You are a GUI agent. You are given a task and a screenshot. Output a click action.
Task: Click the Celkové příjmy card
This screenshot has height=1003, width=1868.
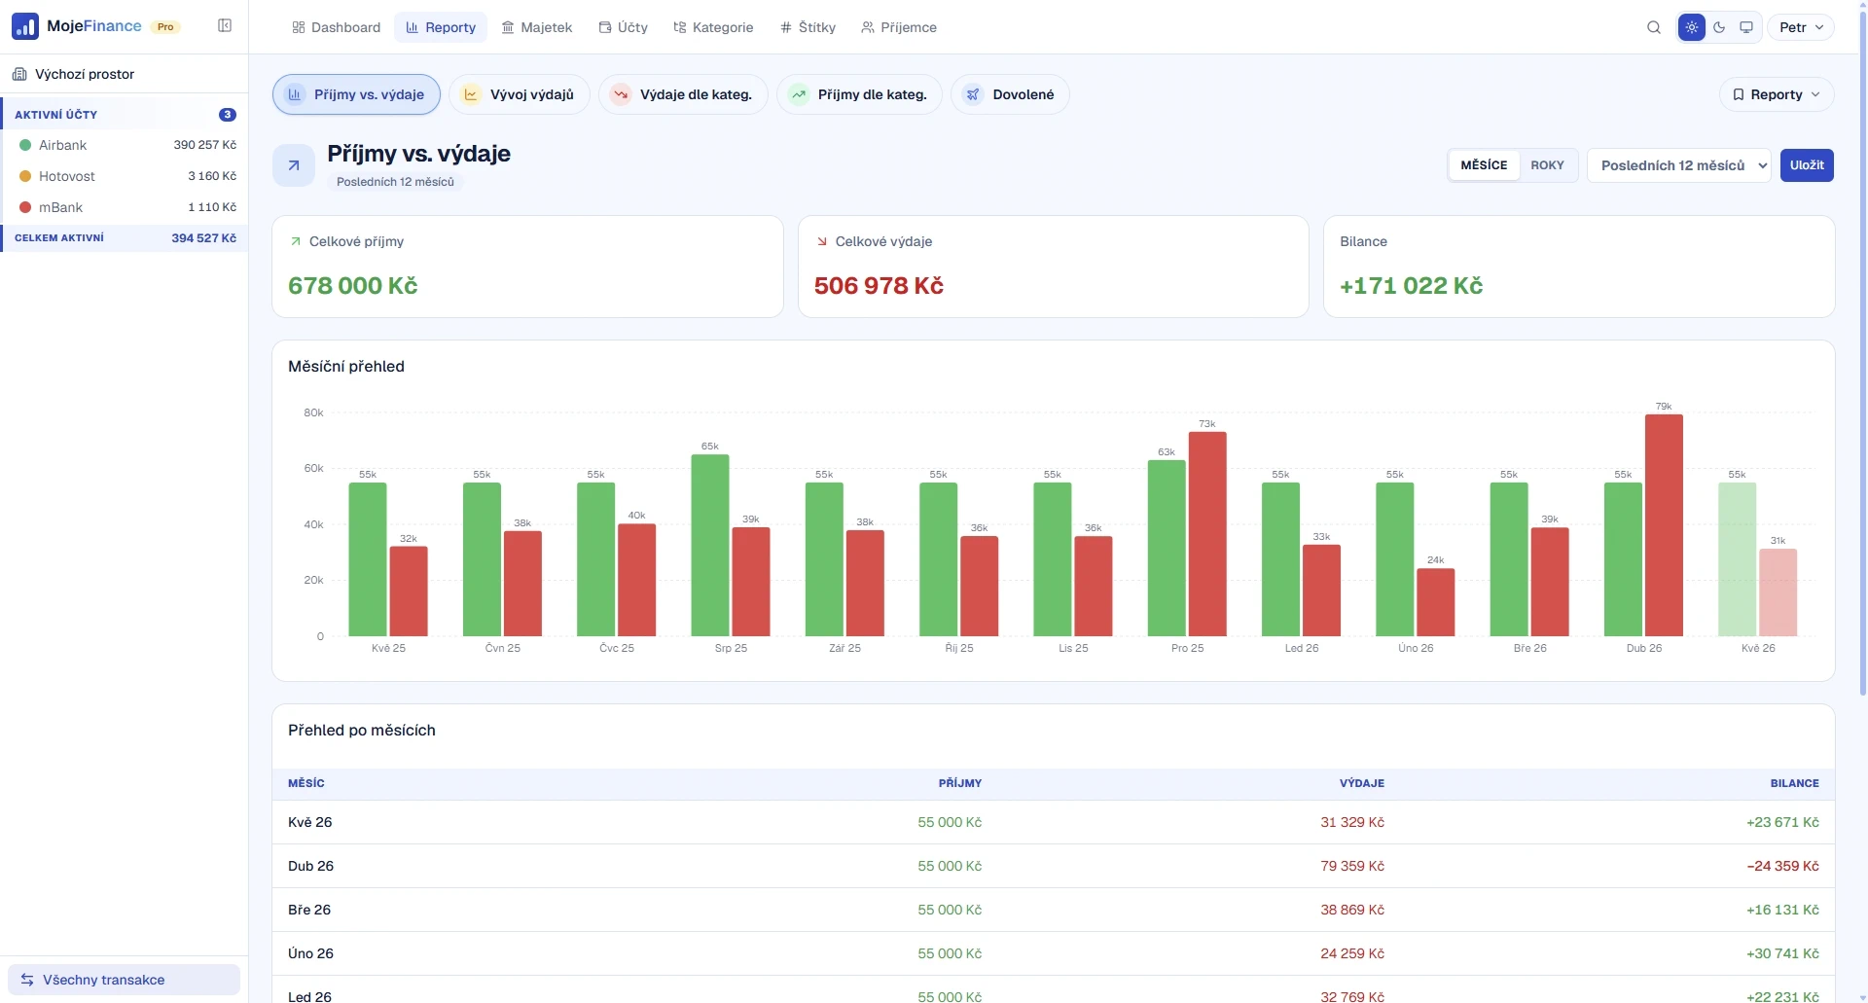[x=527, y=267]
